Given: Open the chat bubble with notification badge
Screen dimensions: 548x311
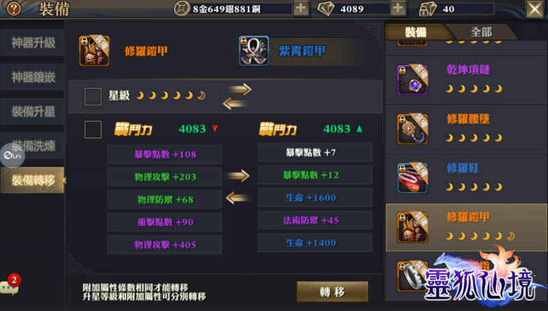Looking at the screenshot, I should 10,287.
